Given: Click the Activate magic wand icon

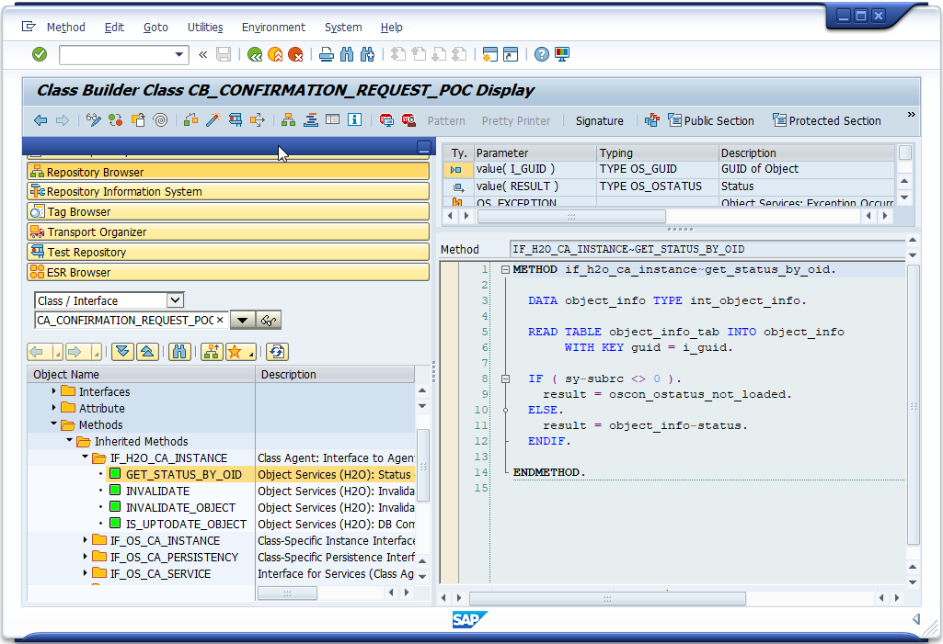Looking at the screenshot, I should pos(213,120).
